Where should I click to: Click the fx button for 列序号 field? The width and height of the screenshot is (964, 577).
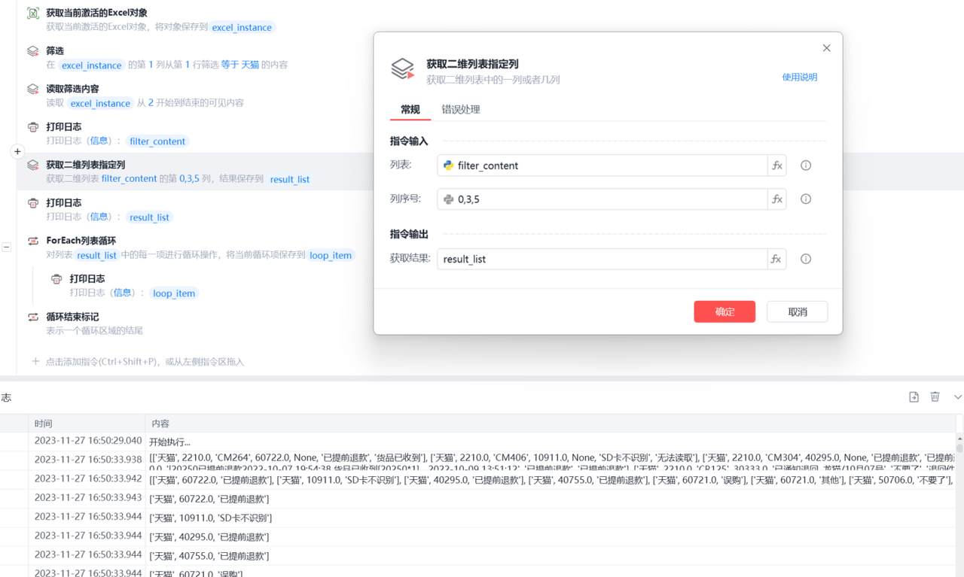pyautogui.click(x=777, y=199)
